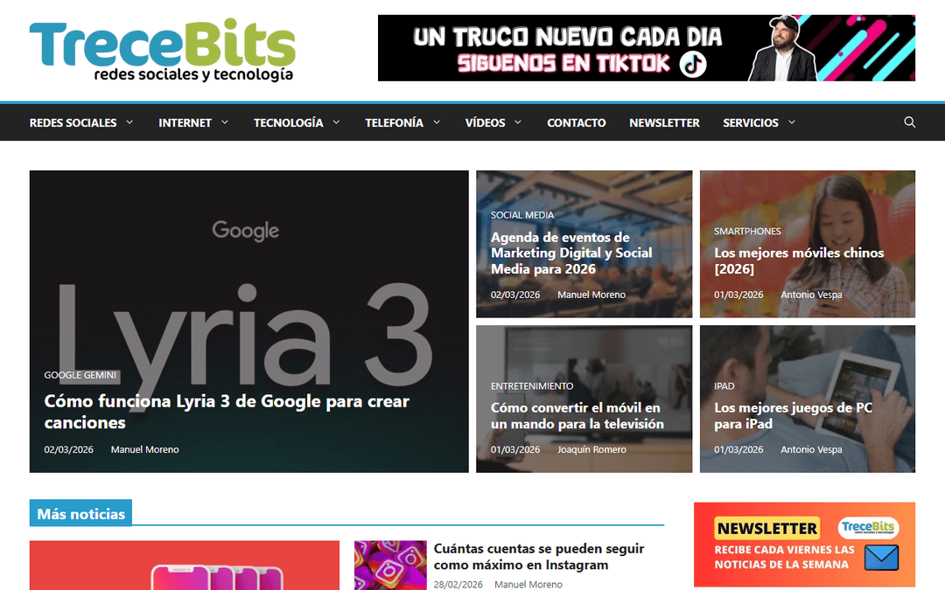Click the TikTok banner advertisement
The width and height of the screenshot is (945, 590).
[x=646, y=48]
